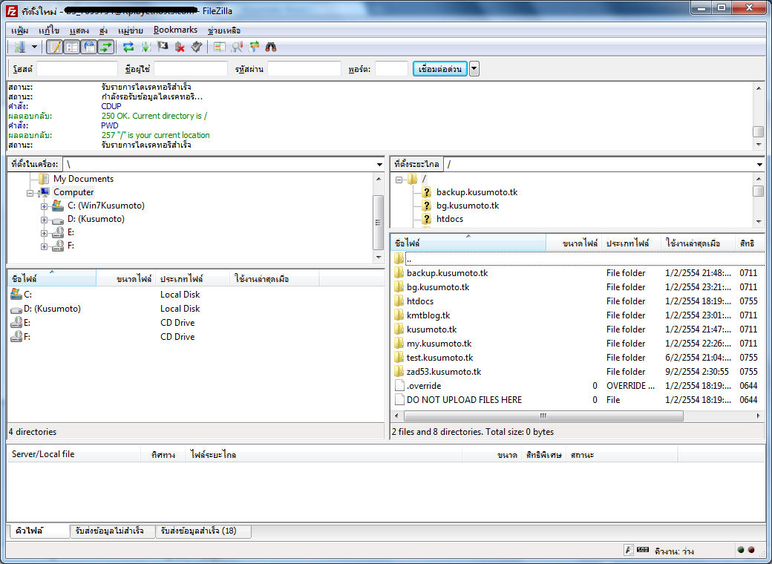Click the port (พอร์ต) input field
The image size is (772, 564).
click(x=391, y=69)
